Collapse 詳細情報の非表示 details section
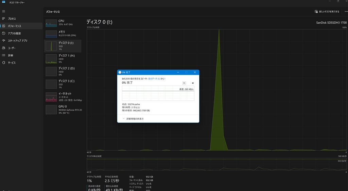 click(x=133, y=119)
